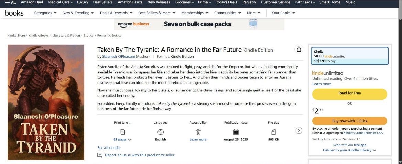Select the Kindle format price box

pos(349,56)
